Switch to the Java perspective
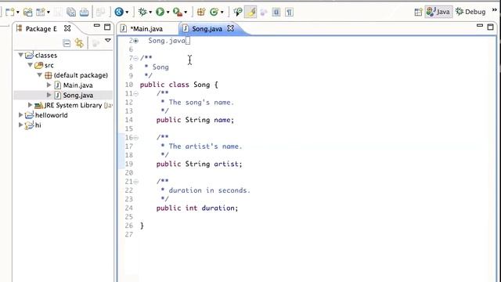501x282 pixels. click(x=438, y=12)
